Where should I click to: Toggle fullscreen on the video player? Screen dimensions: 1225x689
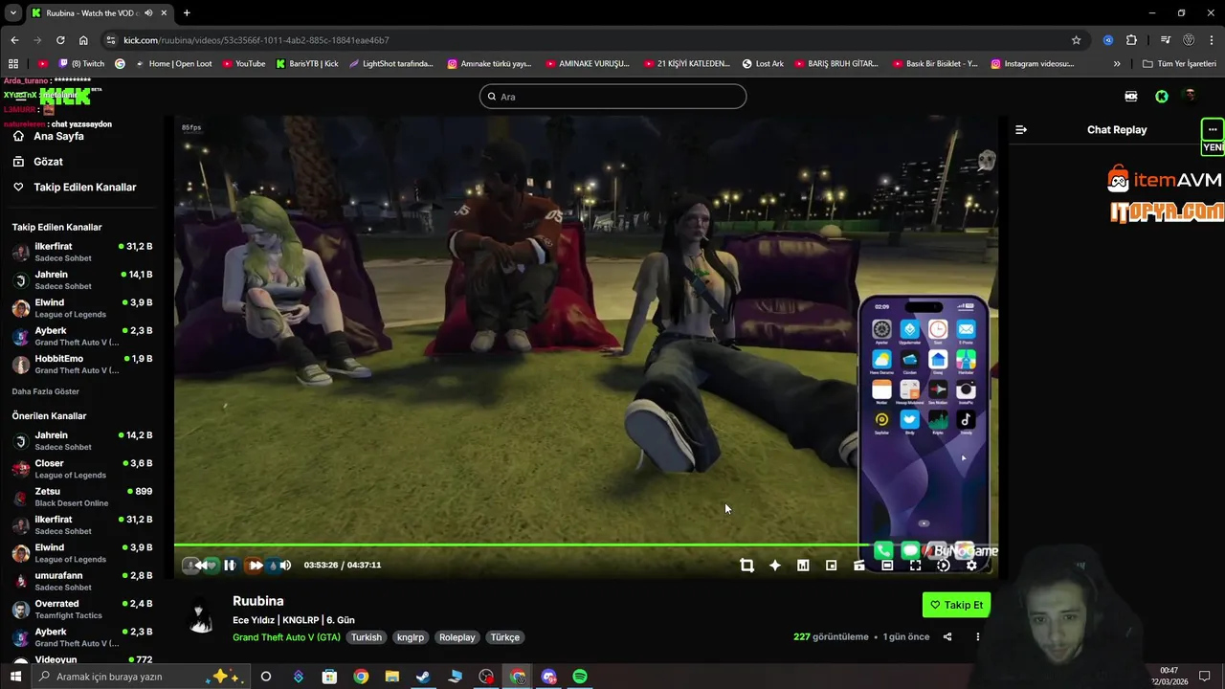pyautogui.click(x=915, y=566)
